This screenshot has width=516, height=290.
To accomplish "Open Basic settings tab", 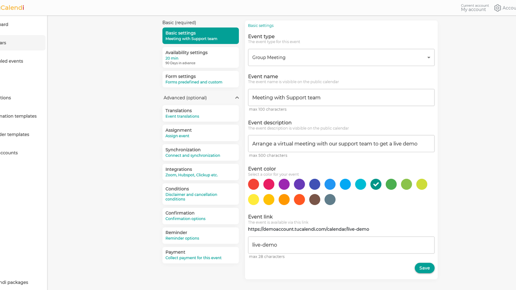I will pos(201,36).
